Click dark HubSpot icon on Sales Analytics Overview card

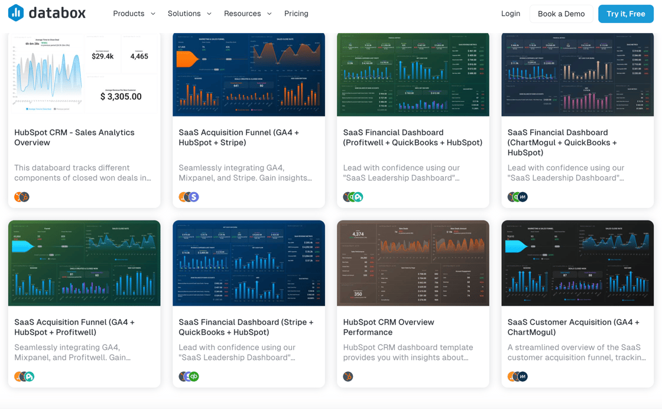pos(25,197)
